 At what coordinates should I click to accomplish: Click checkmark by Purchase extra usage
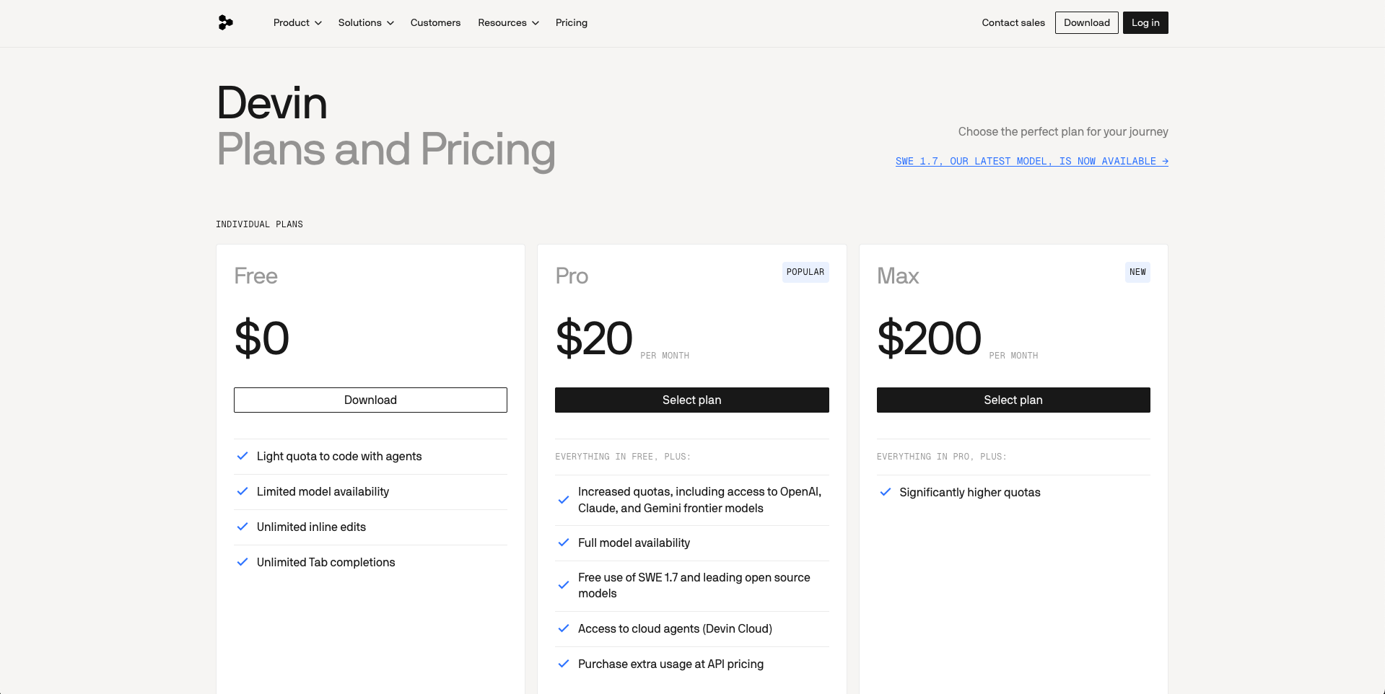564,664
